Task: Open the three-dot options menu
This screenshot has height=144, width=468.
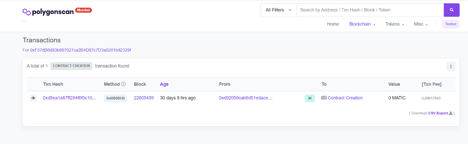Action: [451, 67]
